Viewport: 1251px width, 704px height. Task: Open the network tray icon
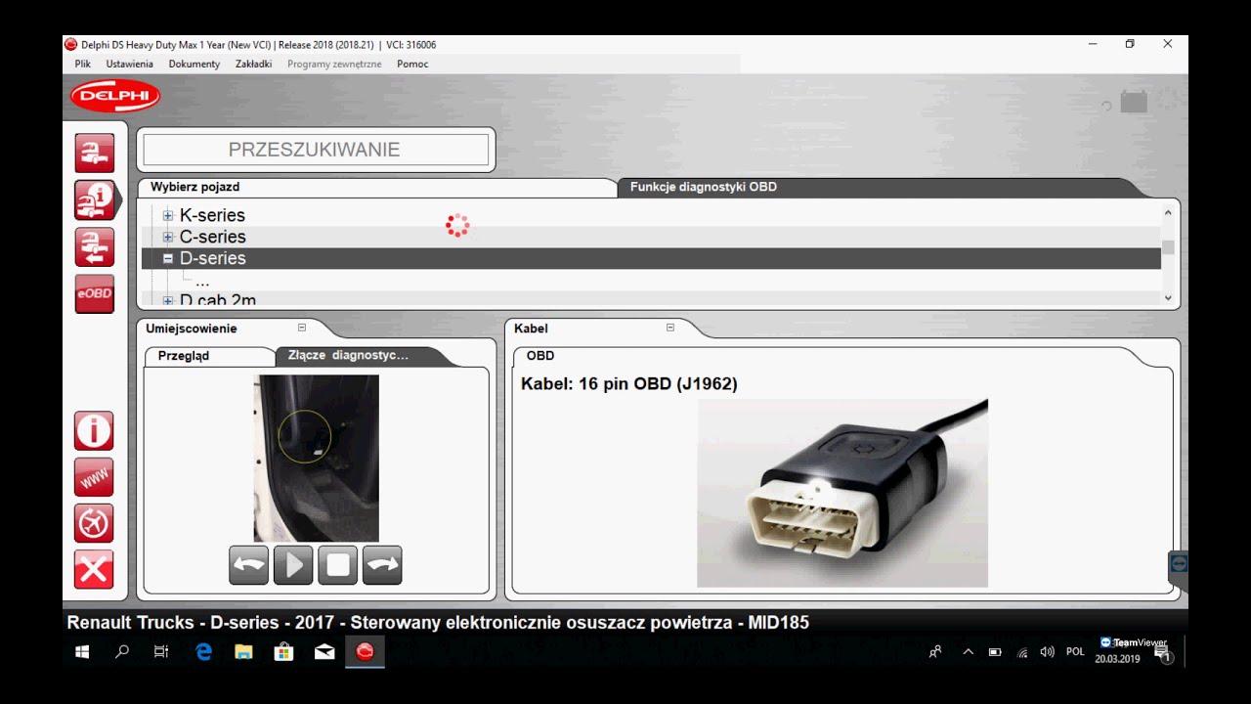tap(1022, 652)
